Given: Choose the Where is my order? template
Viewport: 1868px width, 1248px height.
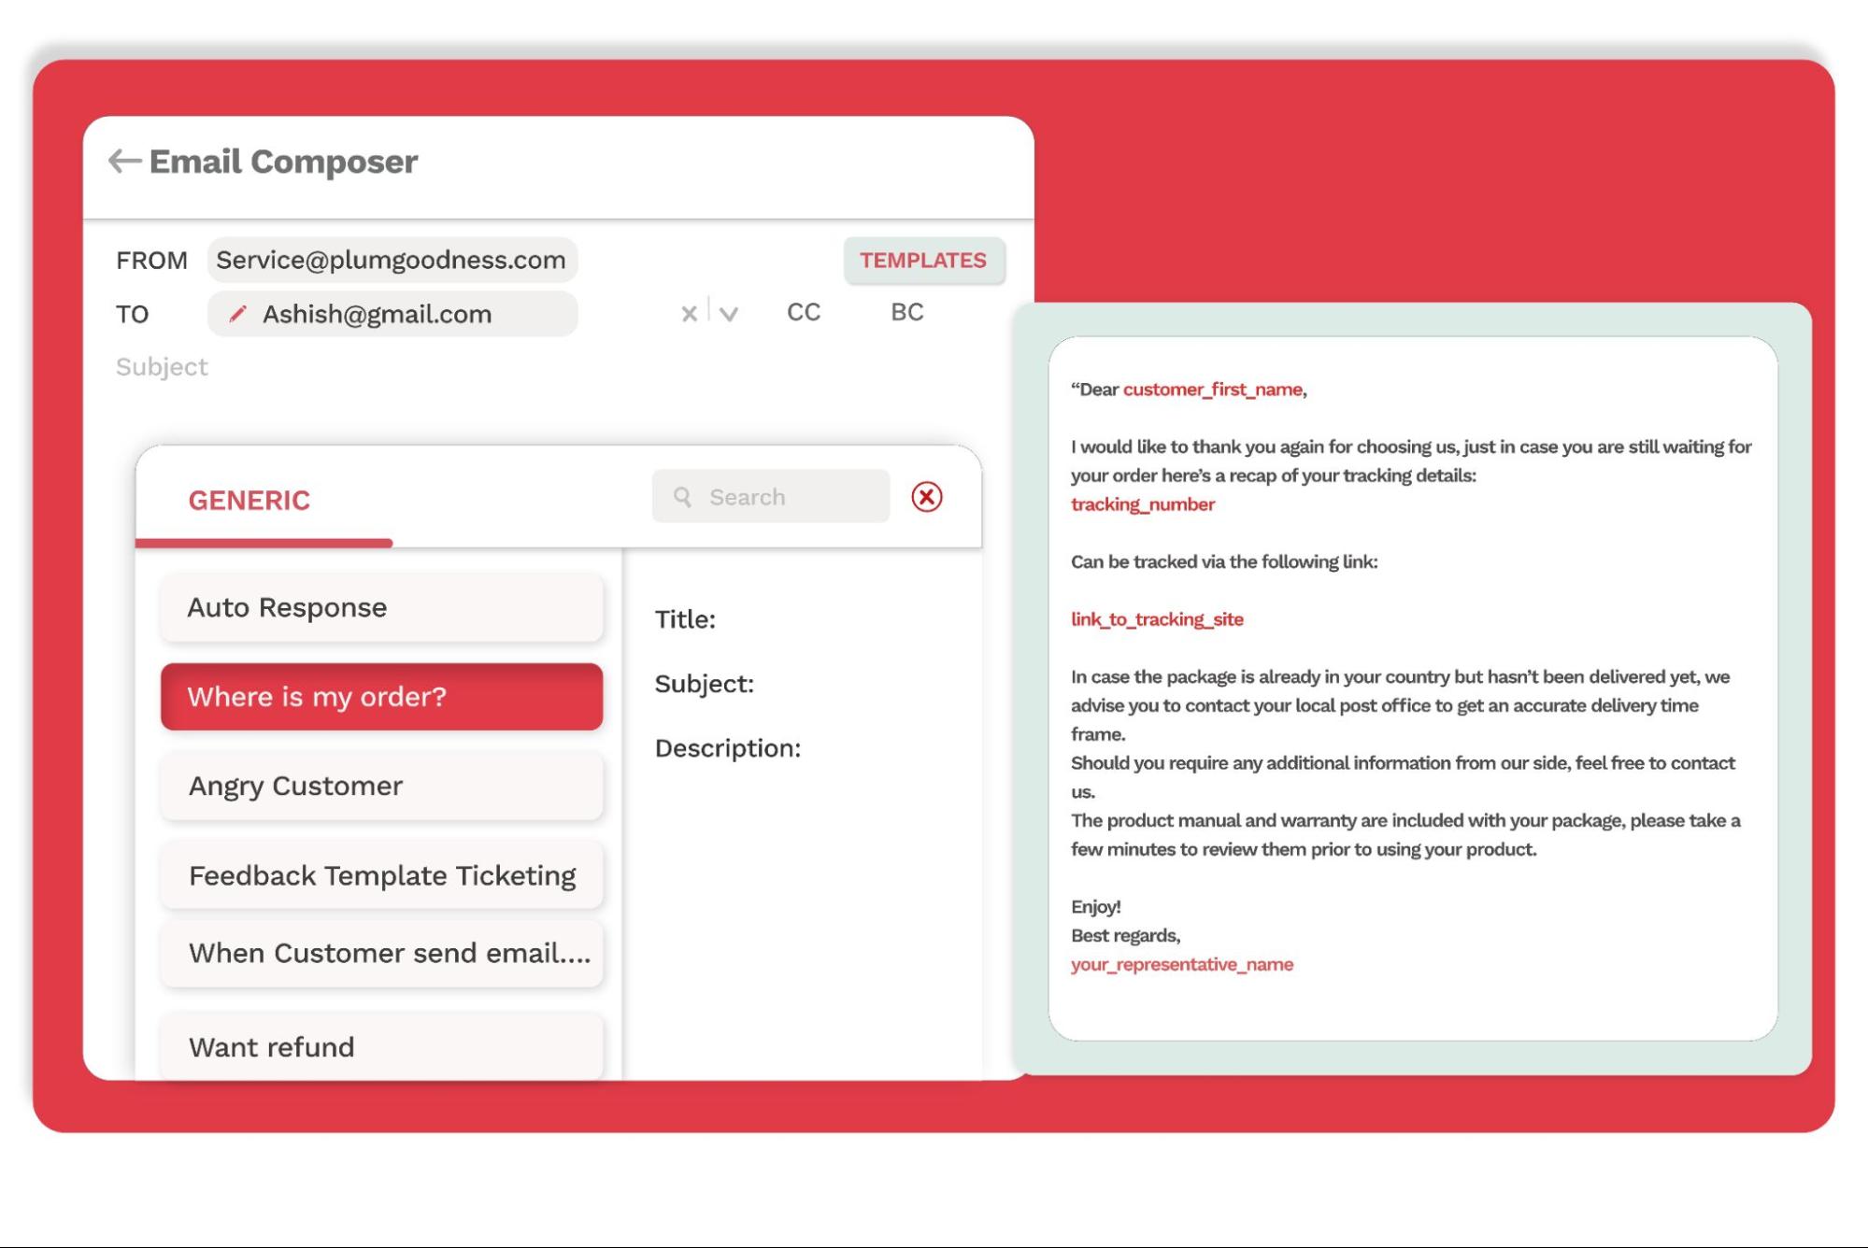Looking at the screenshot, I should (x=381, y=697).
